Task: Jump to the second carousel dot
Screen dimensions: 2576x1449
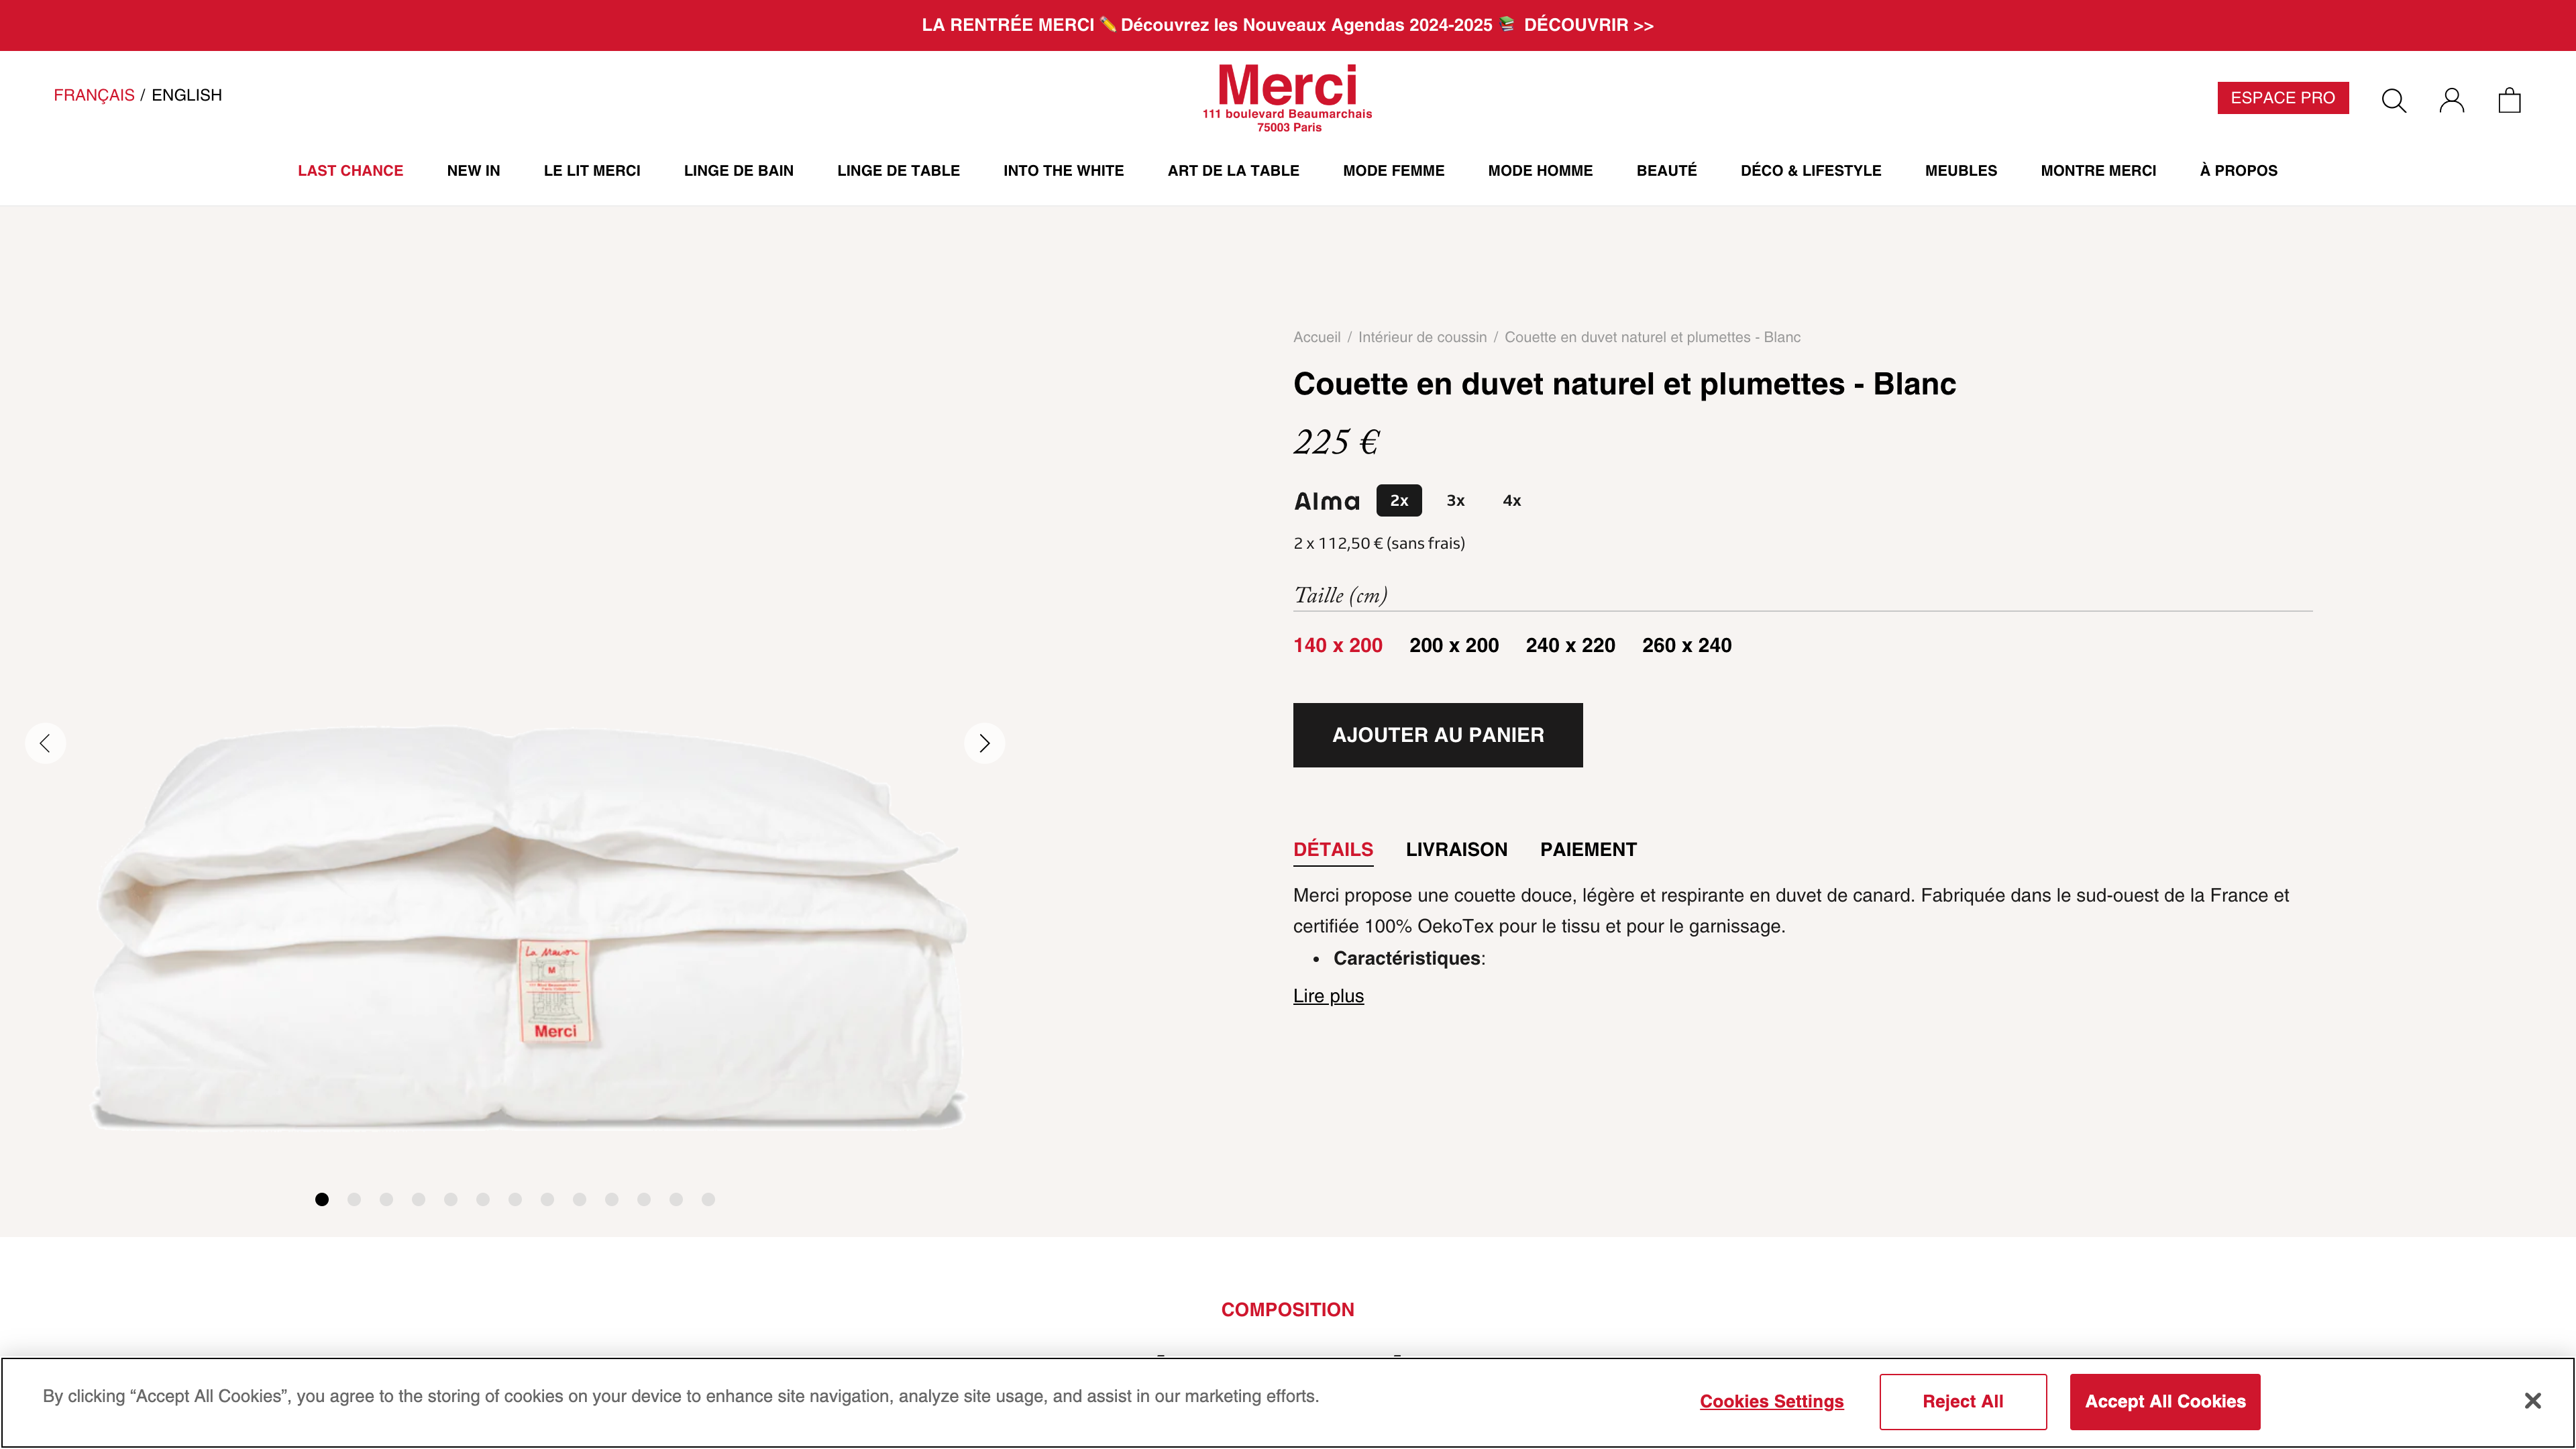Action: tap(354, 1199)
